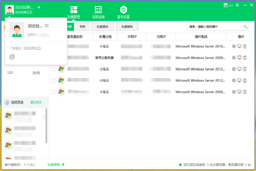
Task: Tick the checkbox for the fourth server row
Action: 53,81
